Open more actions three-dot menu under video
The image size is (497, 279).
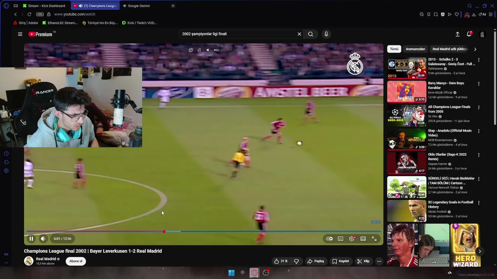[379, 261]
